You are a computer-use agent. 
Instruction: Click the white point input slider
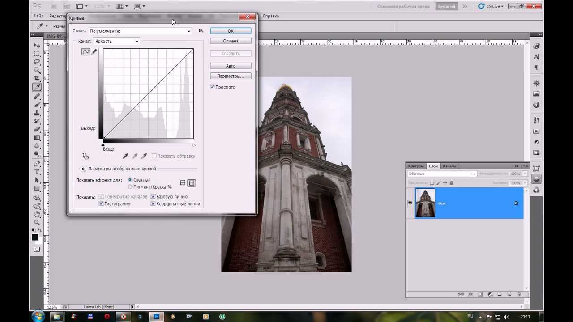tap(194, 145)
